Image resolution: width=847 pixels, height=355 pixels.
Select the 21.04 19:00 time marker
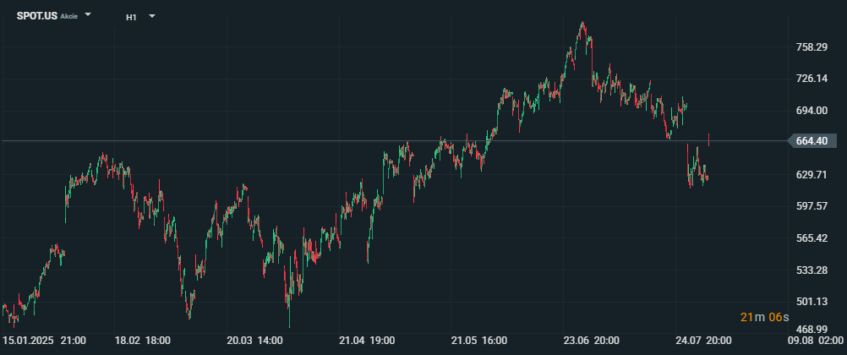click(x=367, y=341)
